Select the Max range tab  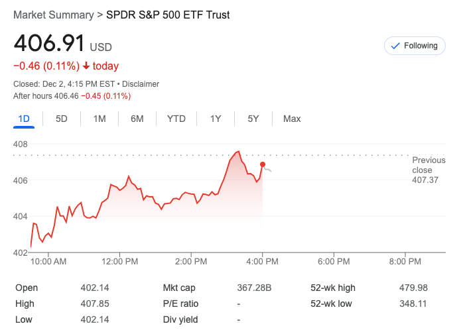pyautogui.click(x=292, y=119)
